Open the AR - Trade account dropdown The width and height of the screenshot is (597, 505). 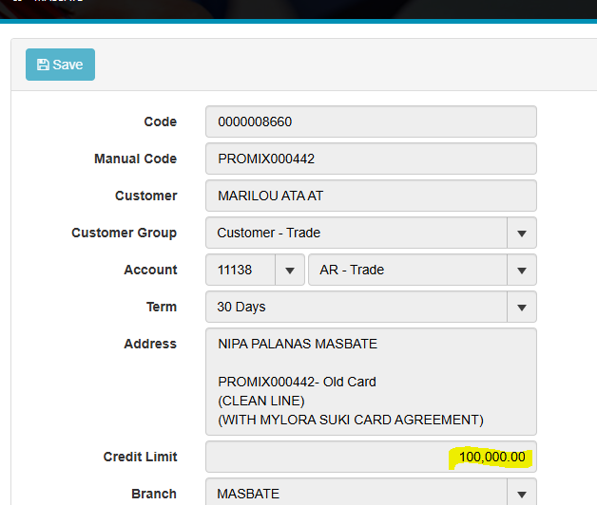click(521, 270)
